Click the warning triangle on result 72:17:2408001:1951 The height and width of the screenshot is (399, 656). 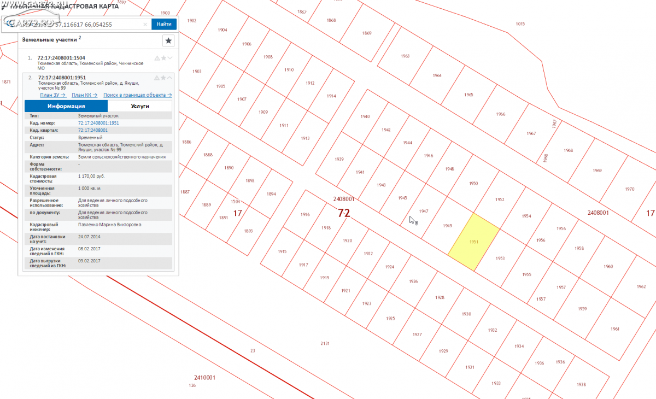click(157, 78)
